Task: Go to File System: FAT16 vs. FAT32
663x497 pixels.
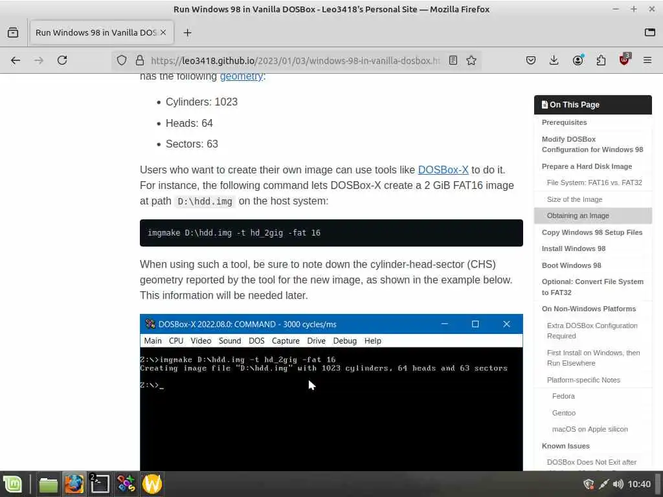Action: tap(594, 182)
